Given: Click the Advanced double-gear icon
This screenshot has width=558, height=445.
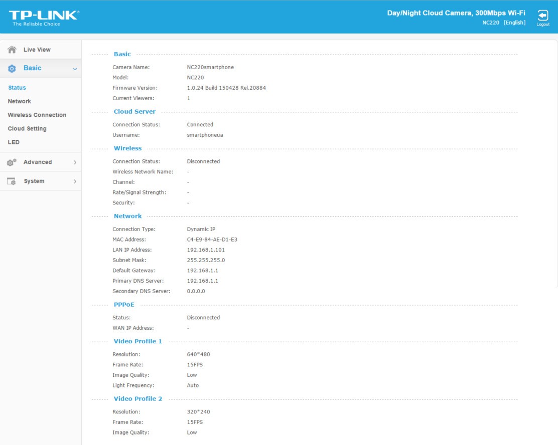Looking at the screenshot, I should pos(12,162).
